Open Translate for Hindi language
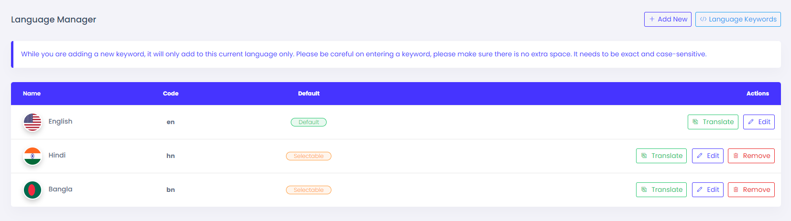791x221 pixels. pyautogui.click(x=661, y=156)
